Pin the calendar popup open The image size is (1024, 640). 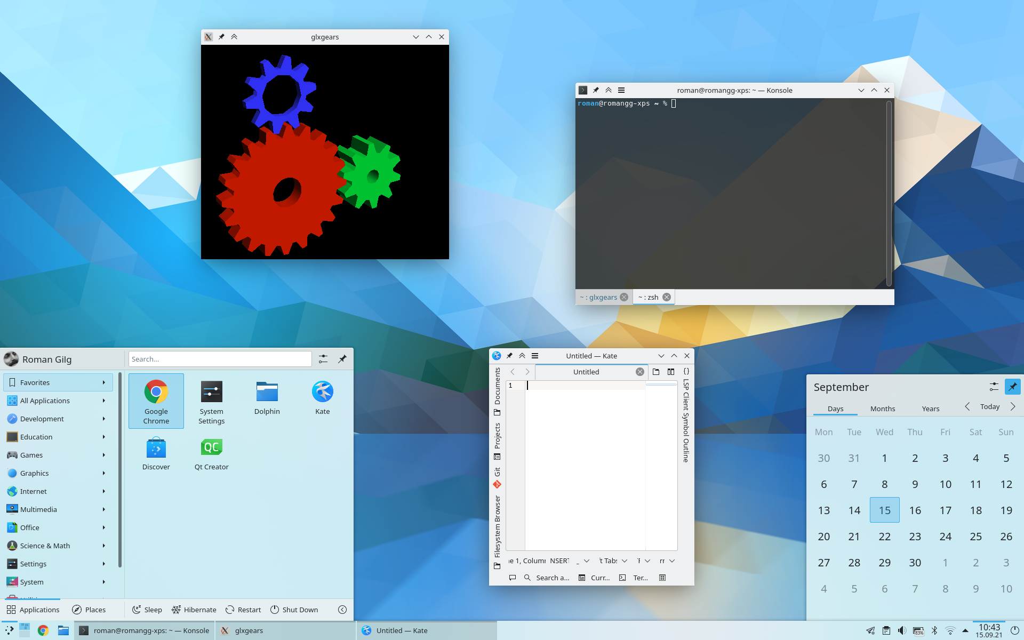tap(1012, 386)
